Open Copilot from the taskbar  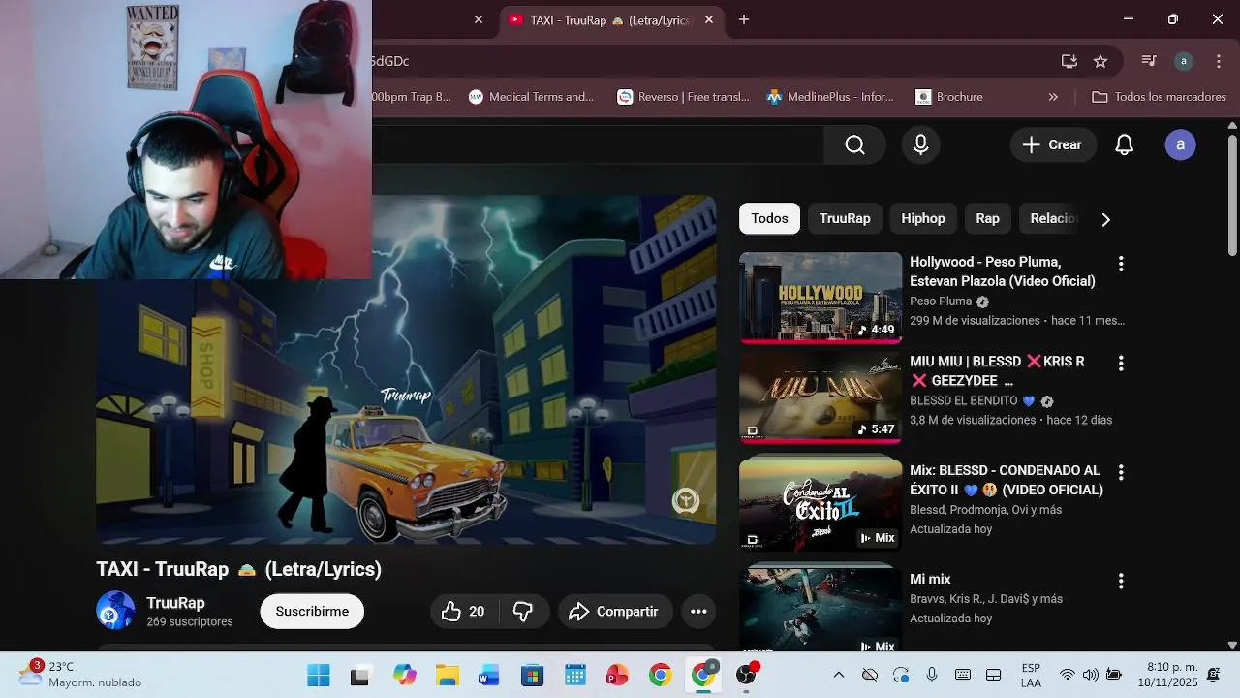coord(404,675)
